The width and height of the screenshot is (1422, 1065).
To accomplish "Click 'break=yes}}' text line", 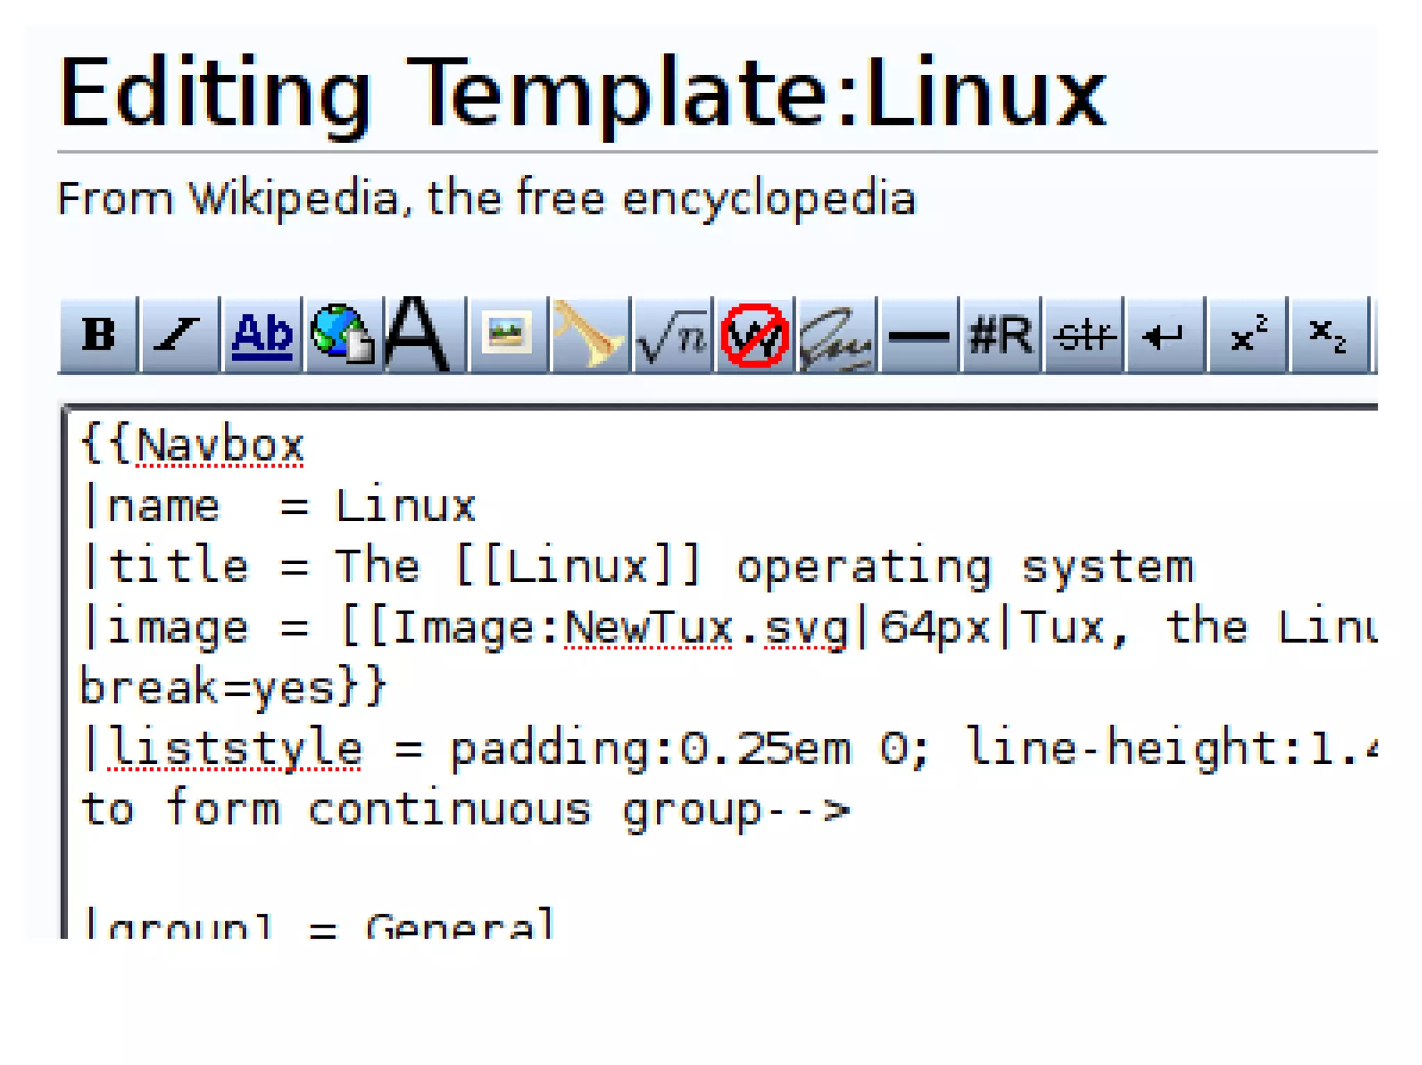I will [x=233, y=688].
